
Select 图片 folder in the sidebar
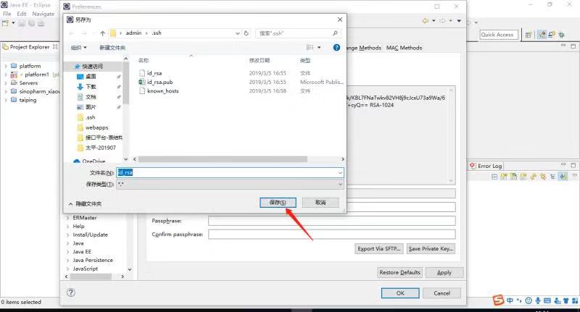point(91,107)
